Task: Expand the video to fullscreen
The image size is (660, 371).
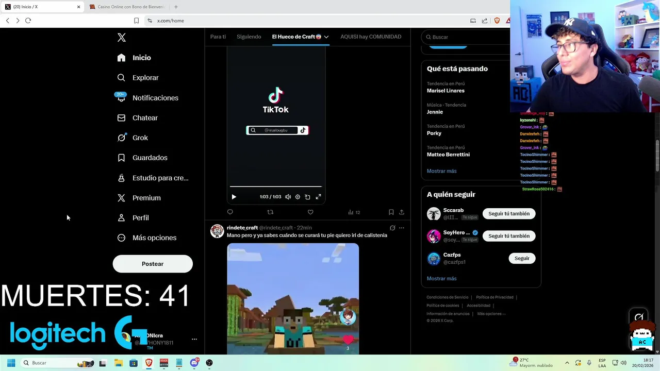Action: pyautogui.click(x=318, y=197)
